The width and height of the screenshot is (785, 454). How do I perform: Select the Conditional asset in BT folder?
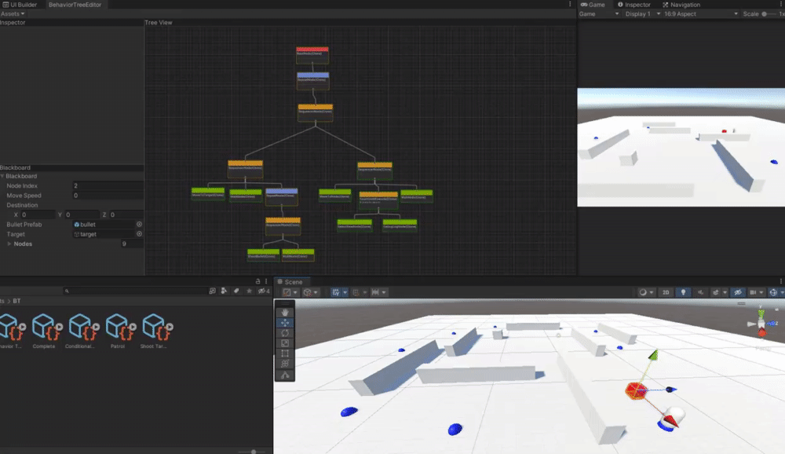click(81, 331)
